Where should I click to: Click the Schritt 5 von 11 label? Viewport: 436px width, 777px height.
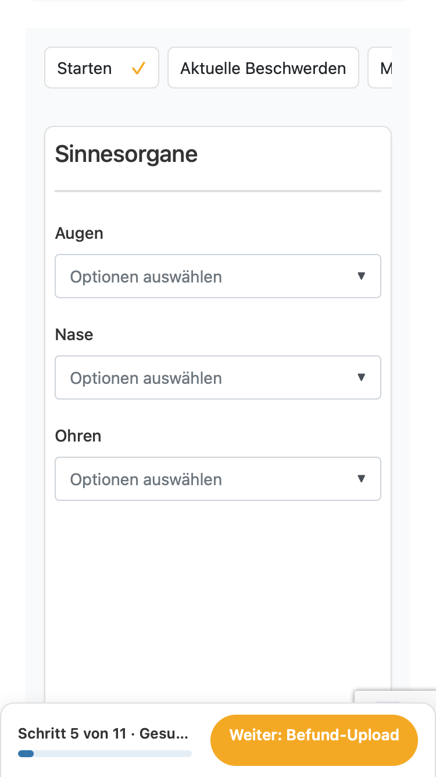click(x=72, y=733)
